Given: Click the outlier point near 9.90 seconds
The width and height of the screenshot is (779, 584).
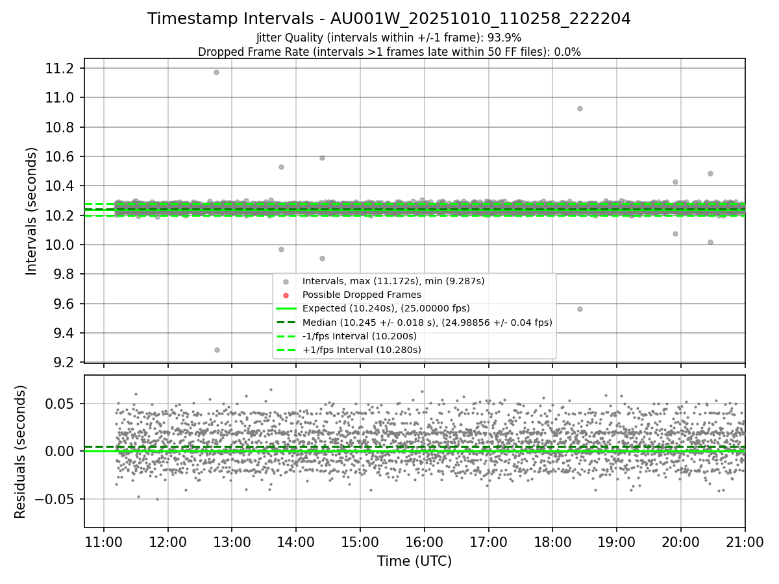Looking at the screenshot, I should click(322, 258).
